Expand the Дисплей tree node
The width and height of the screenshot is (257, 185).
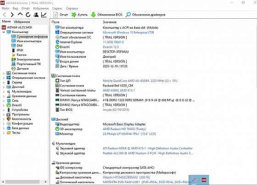4,87
